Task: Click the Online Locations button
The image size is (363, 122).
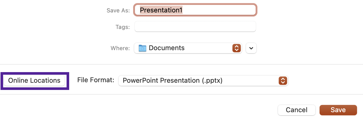Action: pos(34,81)
